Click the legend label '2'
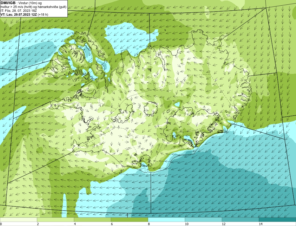Viewport: 296px width, 226px height. (38, 224)
